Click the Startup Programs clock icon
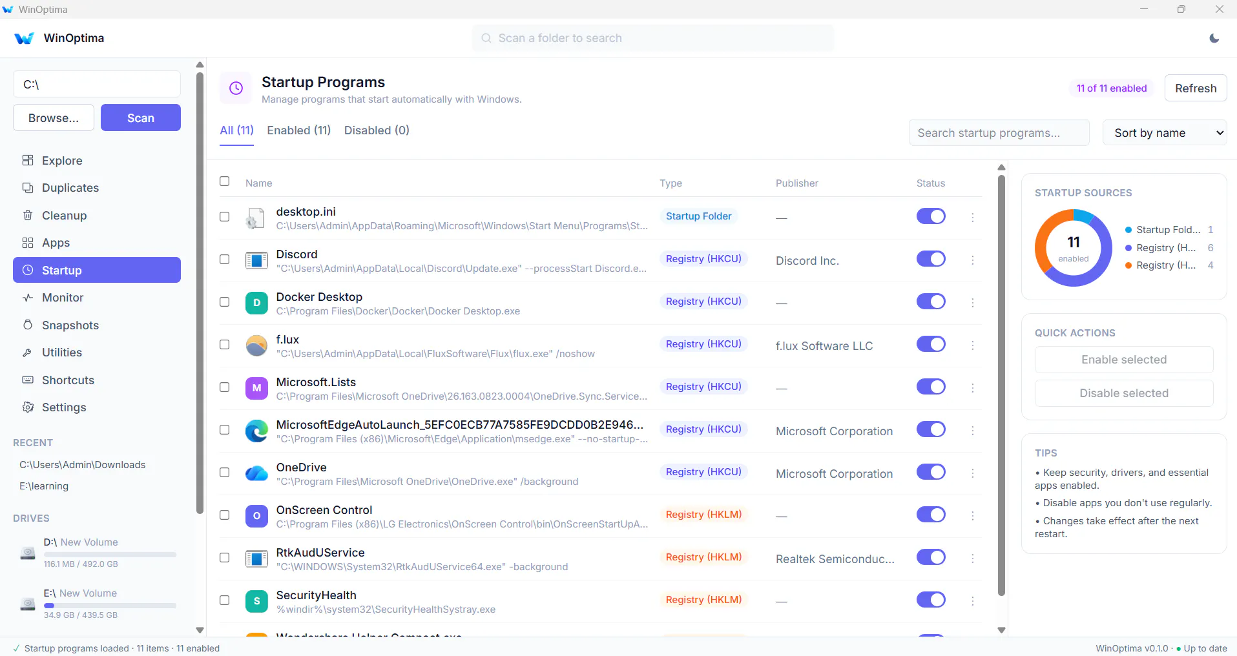Viewport: 1237px width, 656px height. pos(236,88)
